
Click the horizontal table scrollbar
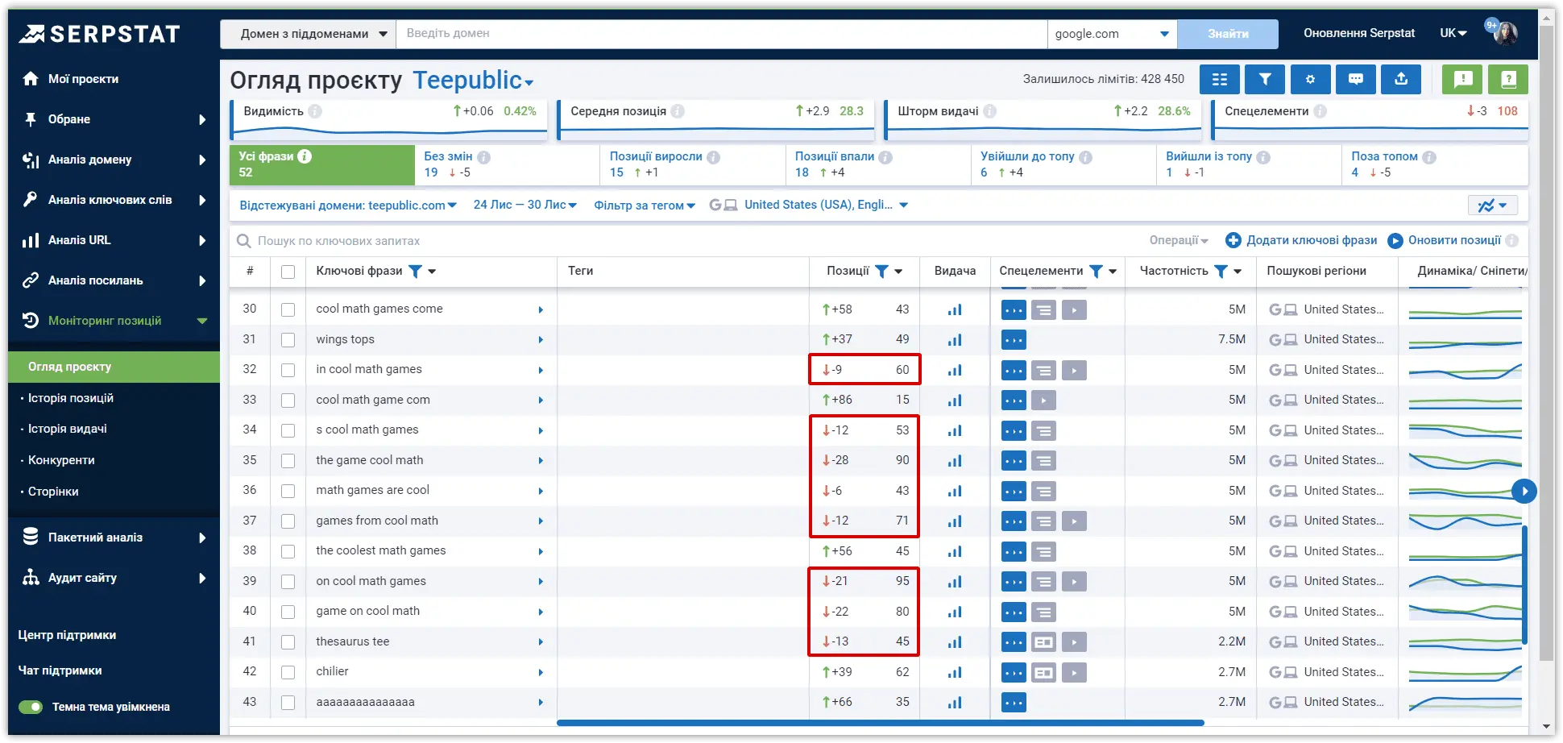881,723
